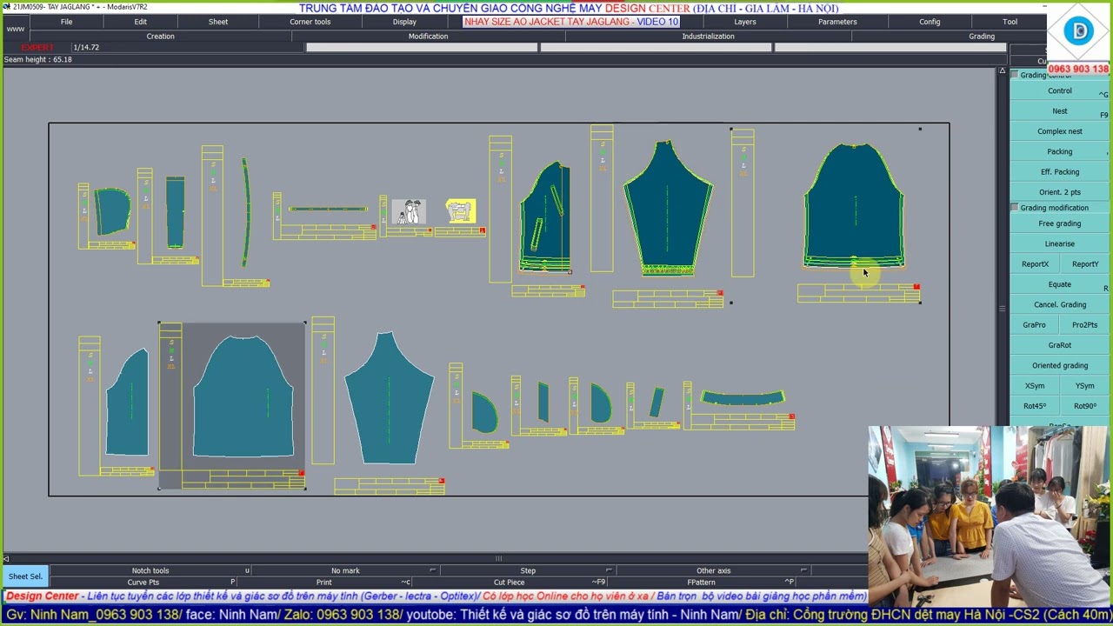Viewport: 1113px width, 626px height.
Task: Select the GraRot tool
Action: click(1059, 345)
